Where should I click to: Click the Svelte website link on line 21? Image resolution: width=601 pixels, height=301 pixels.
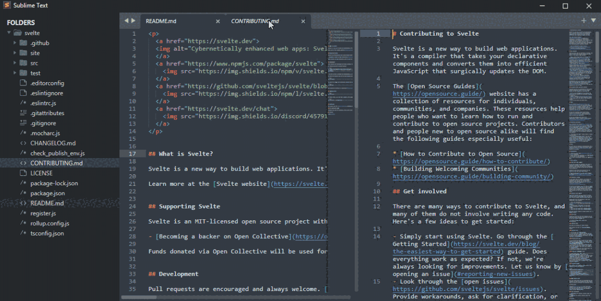(x=300, y=184)
